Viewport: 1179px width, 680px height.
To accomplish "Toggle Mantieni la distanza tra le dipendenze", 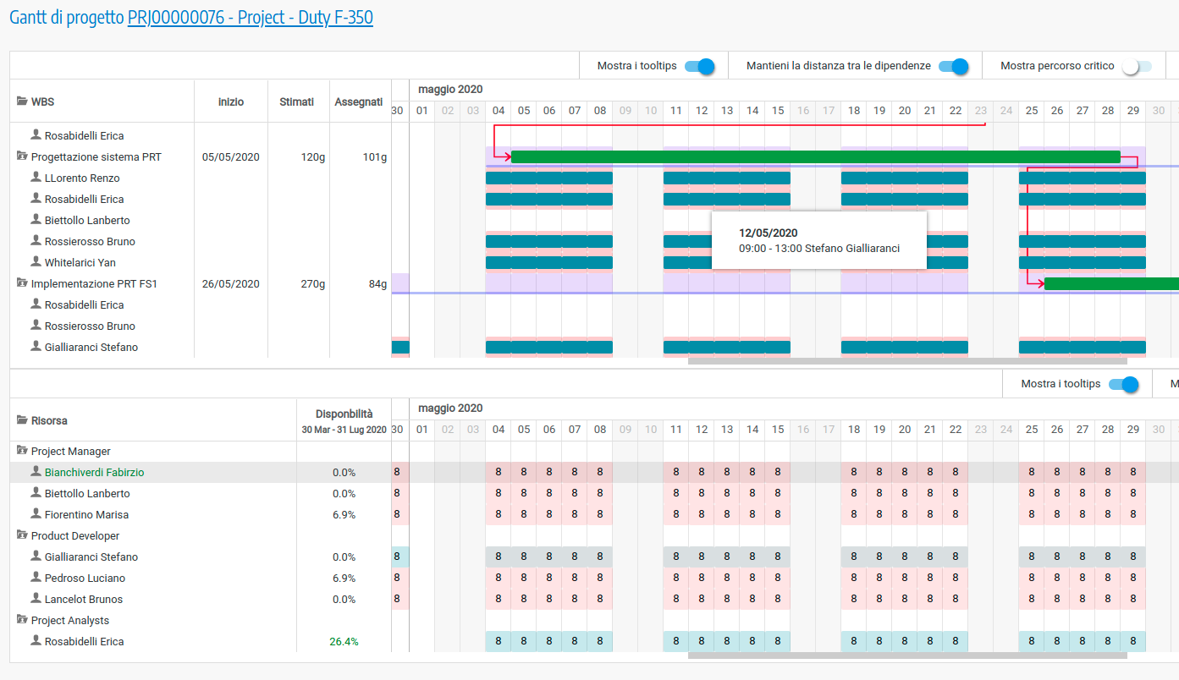I will pos(953,66).
